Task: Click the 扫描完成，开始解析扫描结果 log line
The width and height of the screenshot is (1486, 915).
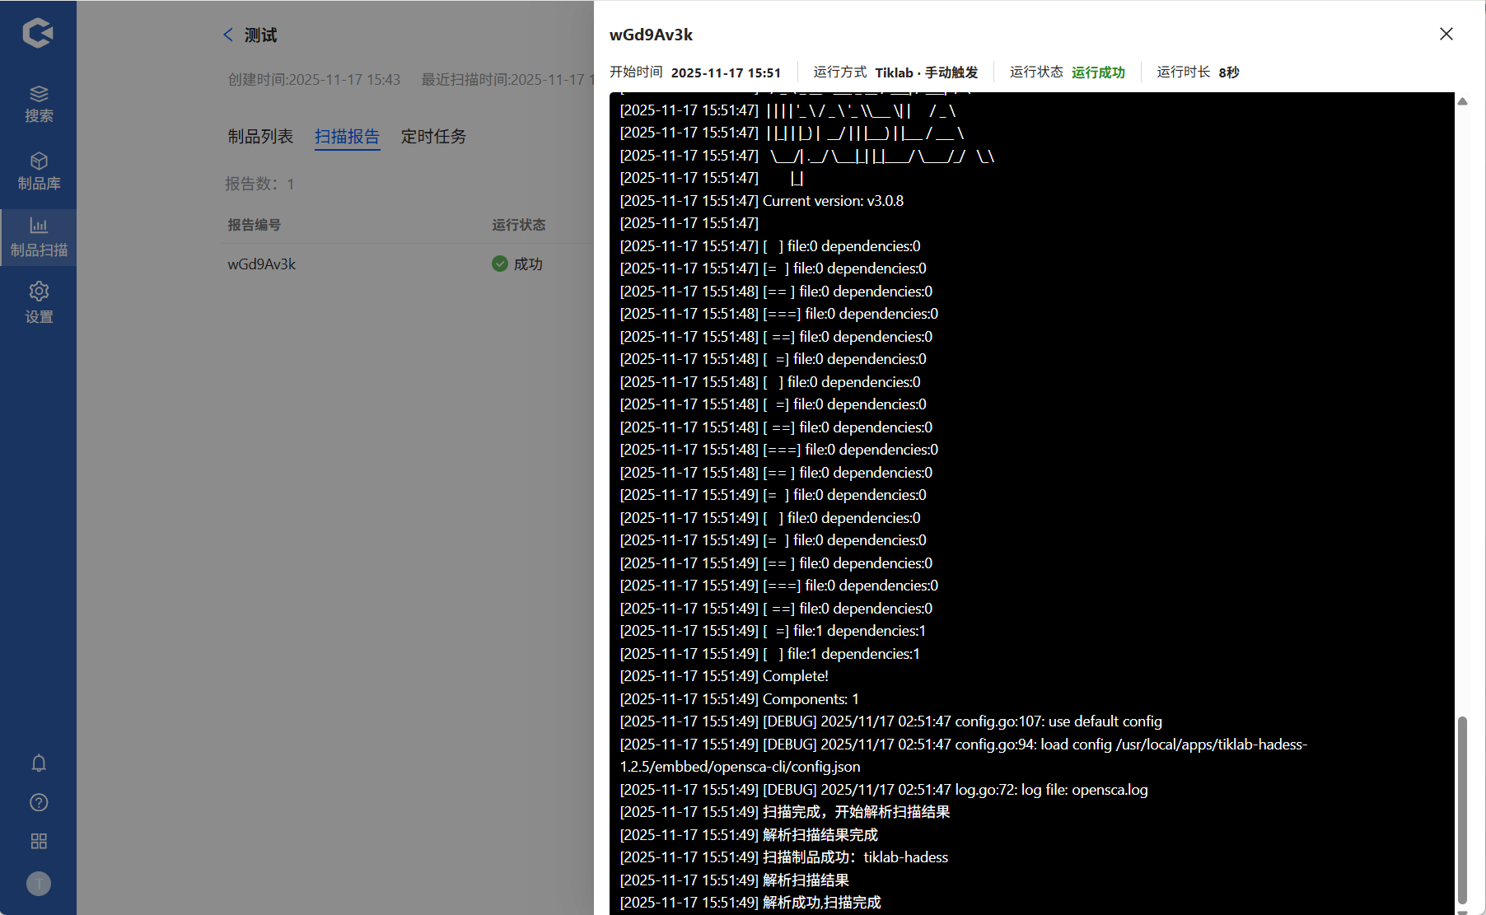Action: [785, 812]
